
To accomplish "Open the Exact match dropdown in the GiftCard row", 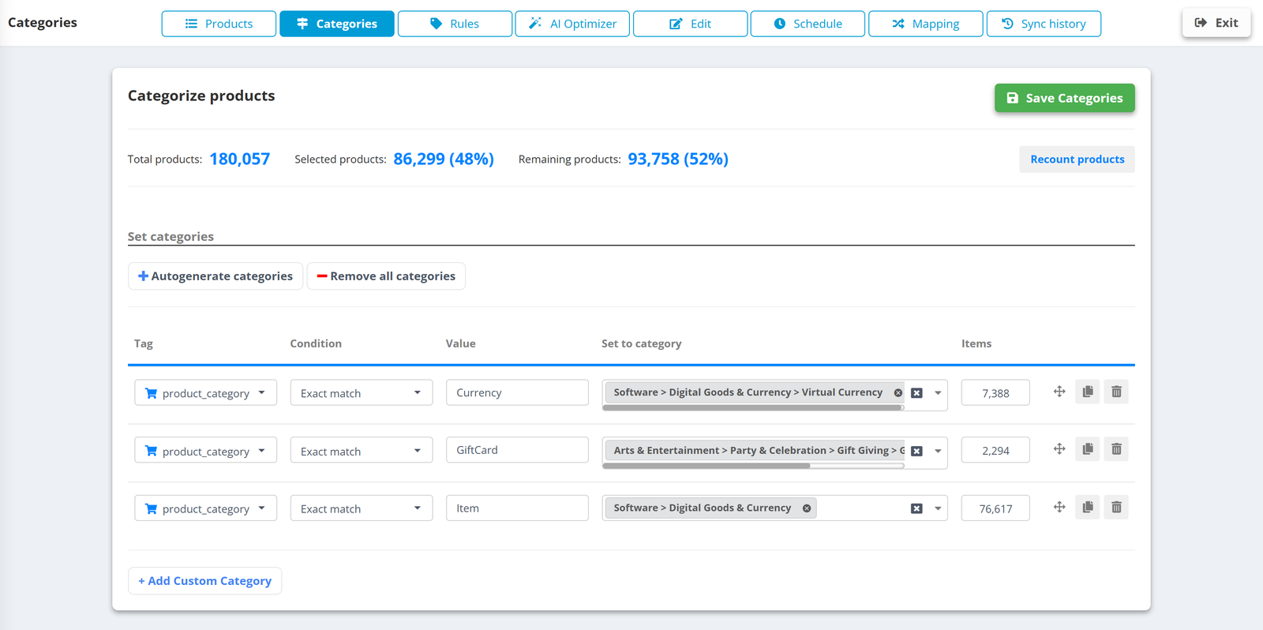I will coord(362,450).
